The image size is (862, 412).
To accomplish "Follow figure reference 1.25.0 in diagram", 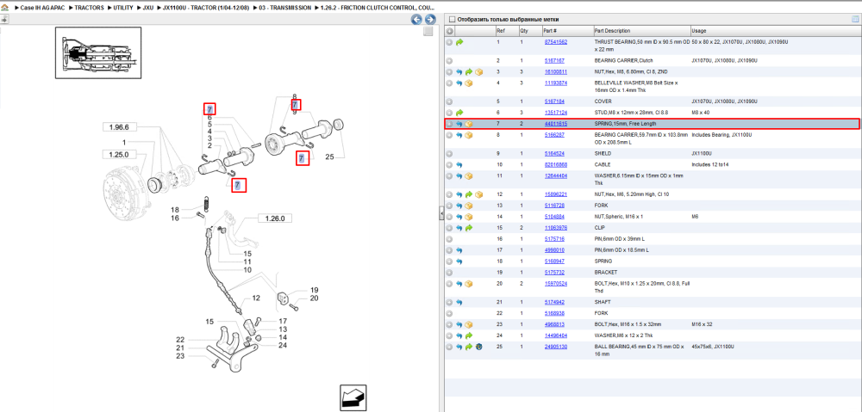I will pos(118,155).
